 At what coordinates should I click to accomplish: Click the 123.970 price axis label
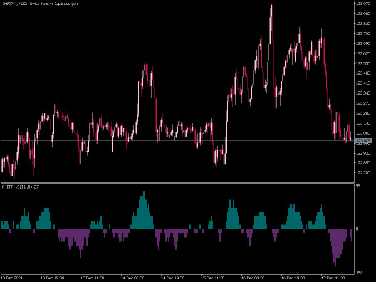coord(362,3)
